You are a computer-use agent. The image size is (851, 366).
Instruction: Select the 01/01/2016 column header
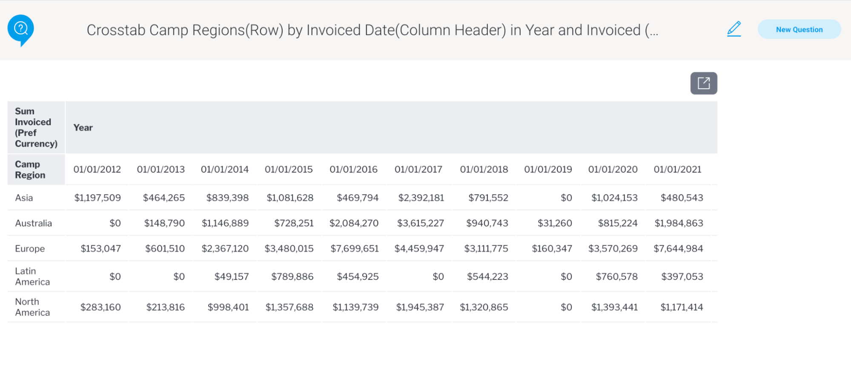(353, 170)
